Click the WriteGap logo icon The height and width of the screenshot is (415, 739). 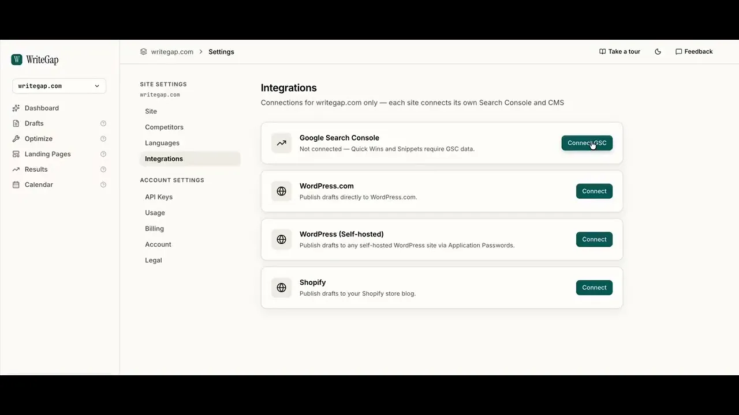[17, 59]
